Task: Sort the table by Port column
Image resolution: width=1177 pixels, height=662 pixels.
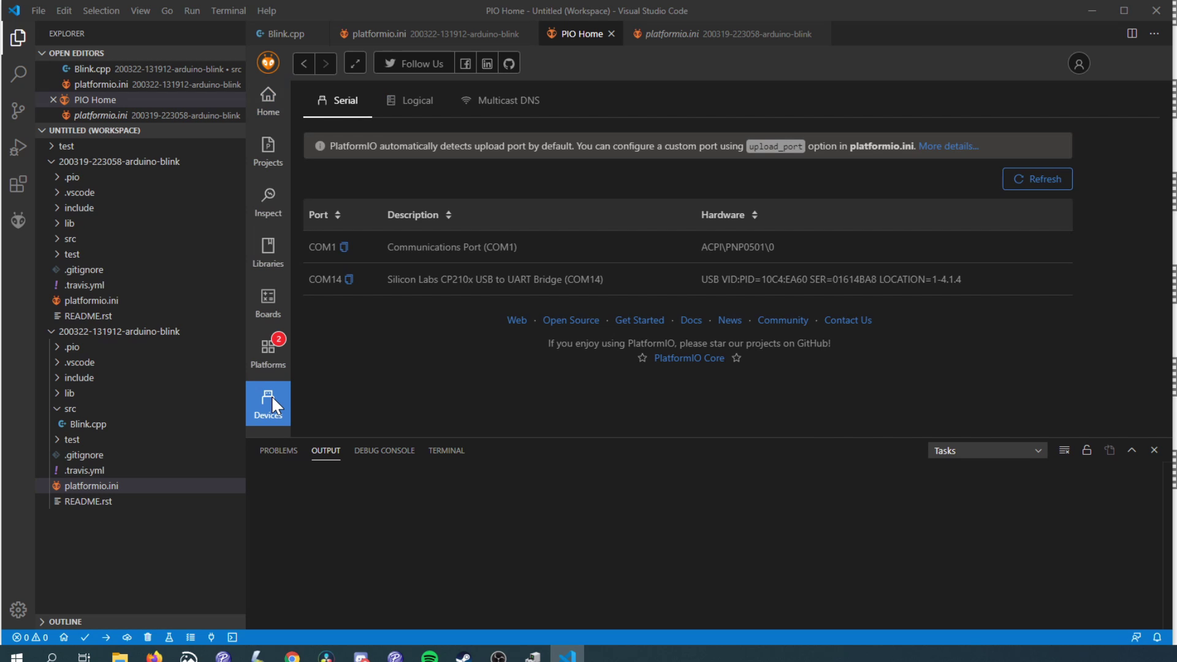Action: click(337, 215)
